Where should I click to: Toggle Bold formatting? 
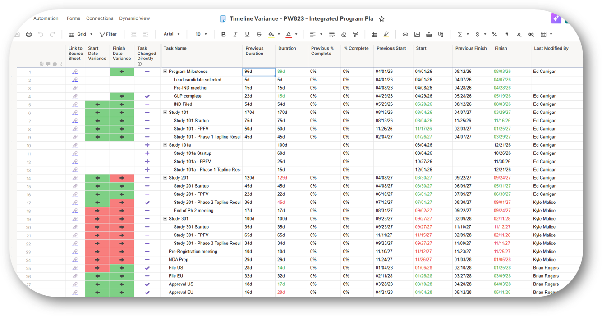click(x=223, y=34)
